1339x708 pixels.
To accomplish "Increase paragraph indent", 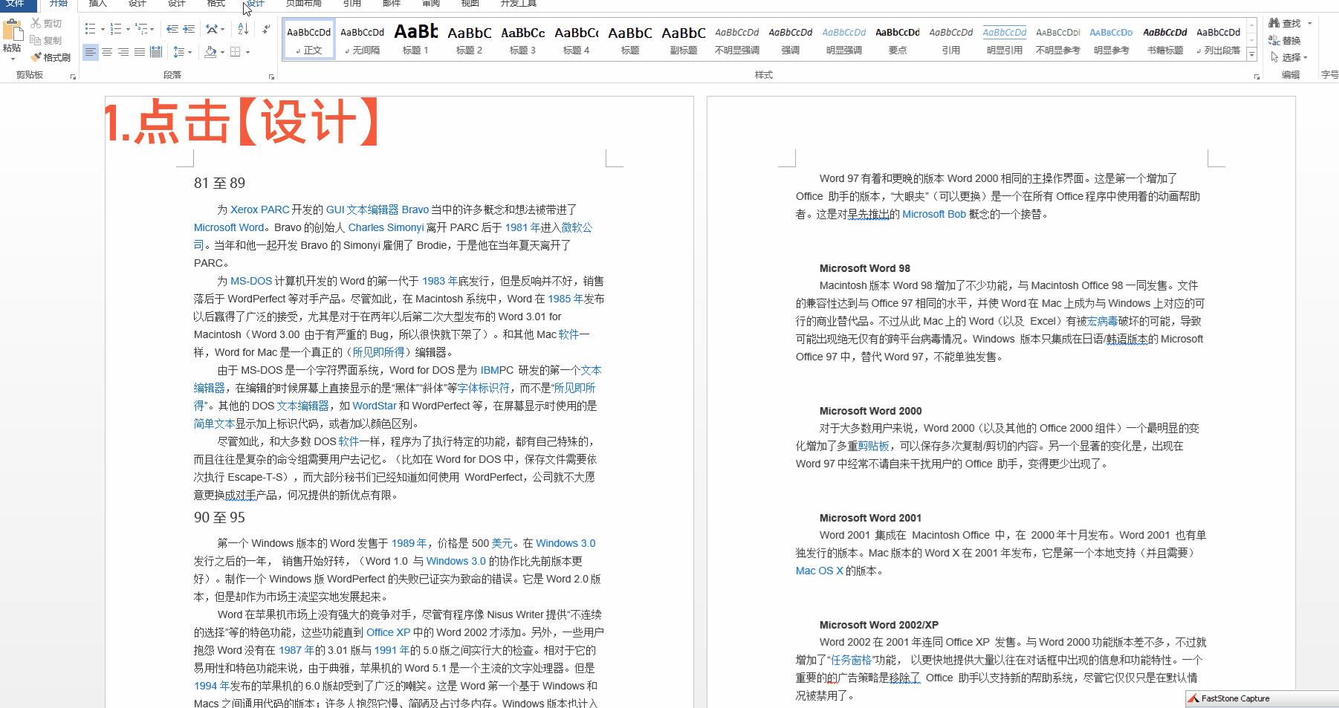I will coord(187,29).
